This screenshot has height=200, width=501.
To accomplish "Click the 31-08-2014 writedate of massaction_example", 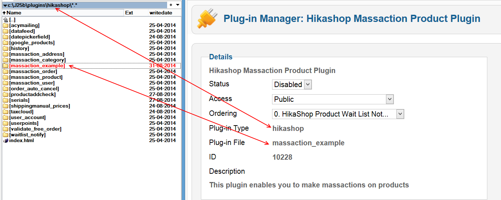I will pyautogui.click(x=162, y=66).
